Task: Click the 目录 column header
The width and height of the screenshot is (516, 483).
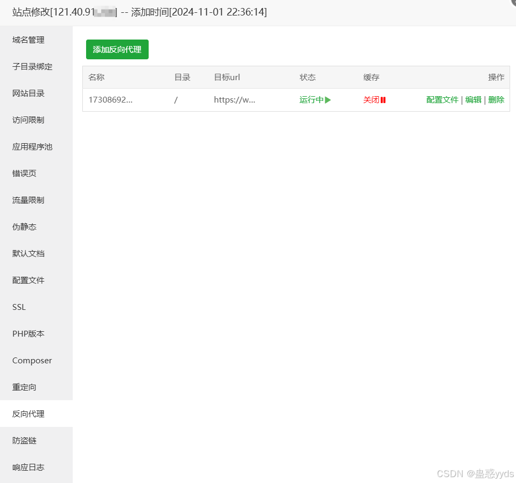Action: point(182,77)
